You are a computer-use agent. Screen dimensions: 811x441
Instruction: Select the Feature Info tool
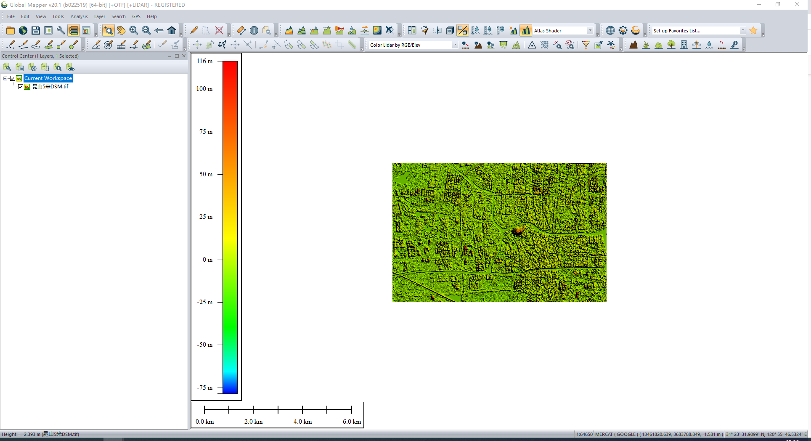pos(254,30)
